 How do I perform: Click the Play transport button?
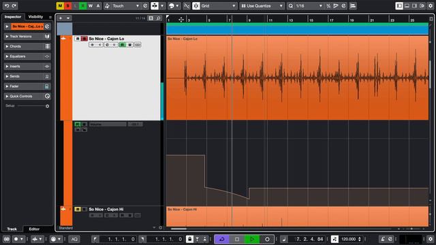252,239
